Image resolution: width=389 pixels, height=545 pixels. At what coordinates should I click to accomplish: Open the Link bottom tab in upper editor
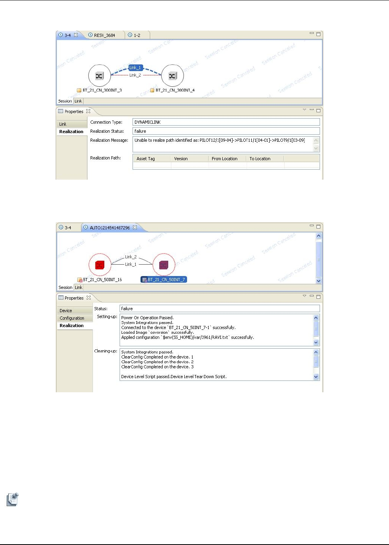pos(78,101)
